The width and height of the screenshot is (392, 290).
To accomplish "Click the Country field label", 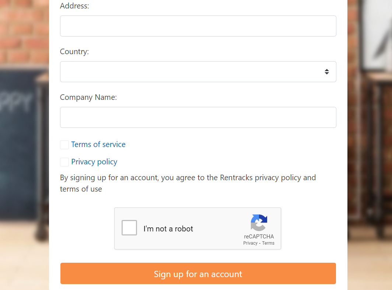I will (x=74, y=52).
